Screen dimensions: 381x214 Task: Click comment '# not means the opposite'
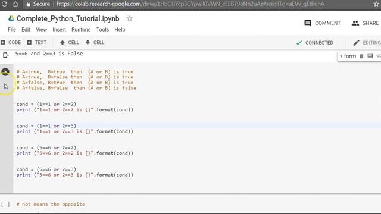[51, 204]
